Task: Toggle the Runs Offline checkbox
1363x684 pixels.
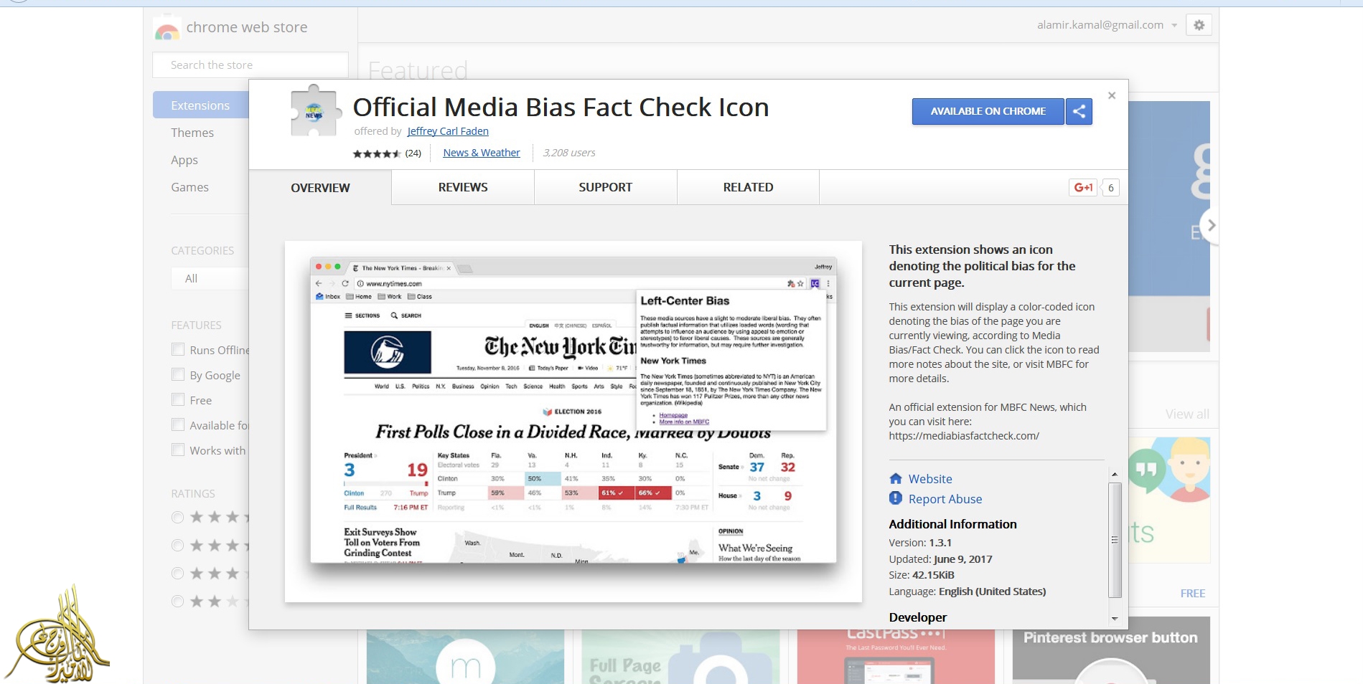Action: 178,349
